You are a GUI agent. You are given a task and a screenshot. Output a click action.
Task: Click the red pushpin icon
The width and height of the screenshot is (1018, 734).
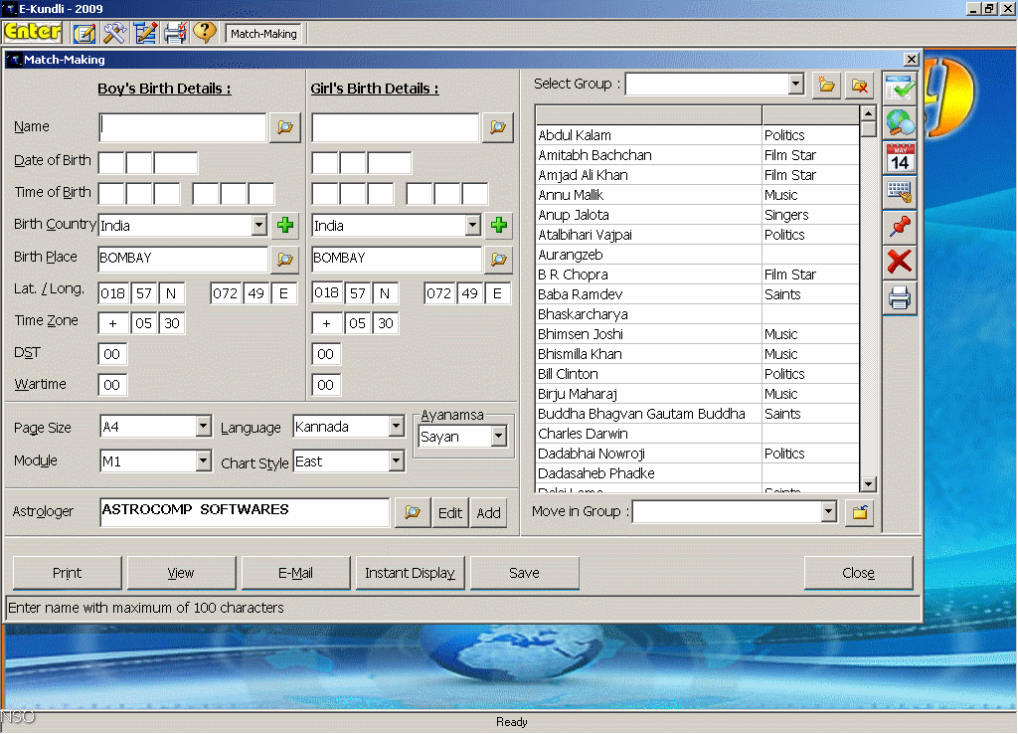[900, 228]
